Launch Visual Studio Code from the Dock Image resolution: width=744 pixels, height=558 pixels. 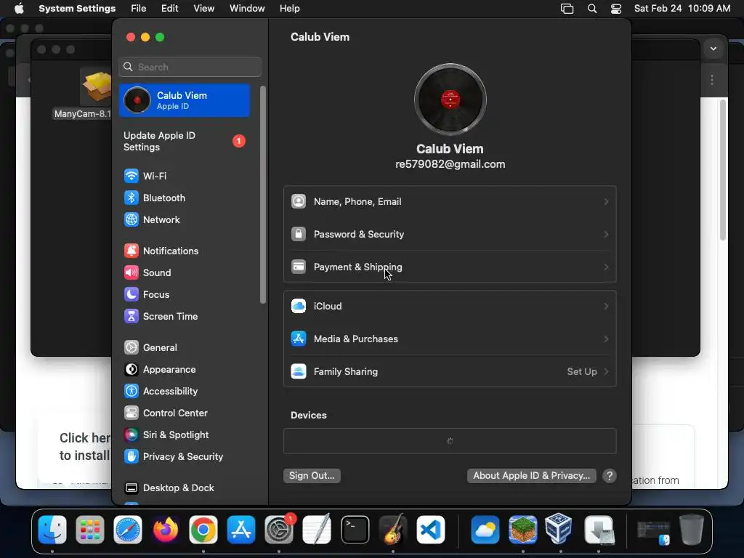[431, 530]
